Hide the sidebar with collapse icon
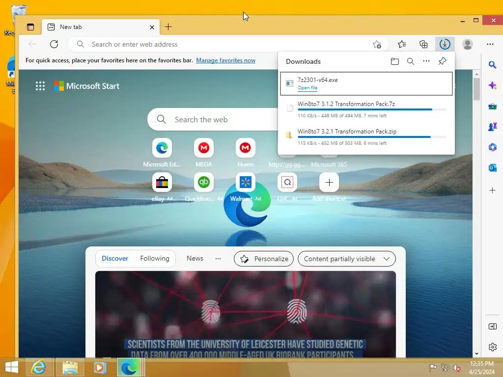 [492, 326]
